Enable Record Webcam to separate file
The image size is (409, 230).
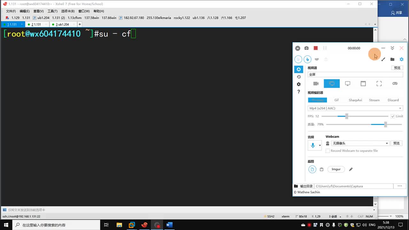click(x=328, y=151)
